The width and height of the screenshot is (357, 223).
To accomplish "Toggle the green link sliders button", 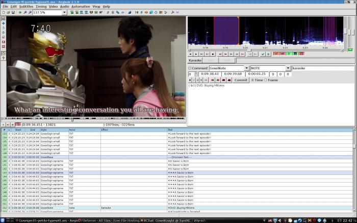I will pos(350,49).
